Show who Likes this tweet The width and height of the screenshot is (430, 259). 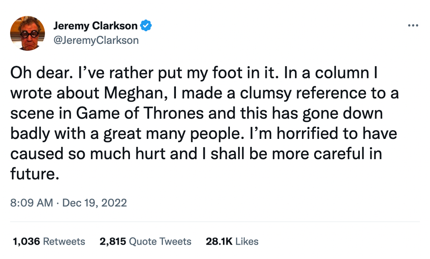(x=247, y=241)
